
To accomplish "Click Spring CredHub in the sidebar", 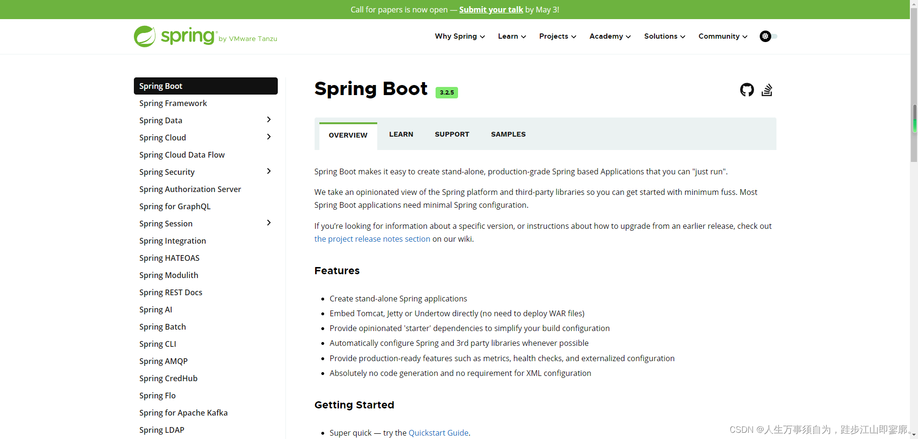I will point(168,378).
